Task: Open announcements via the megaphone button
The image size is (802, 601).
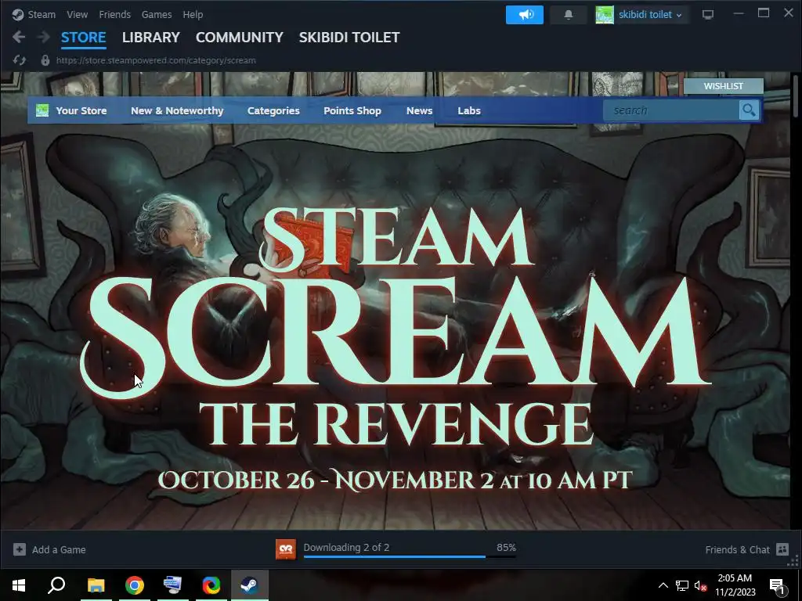Action: [524, 14]
